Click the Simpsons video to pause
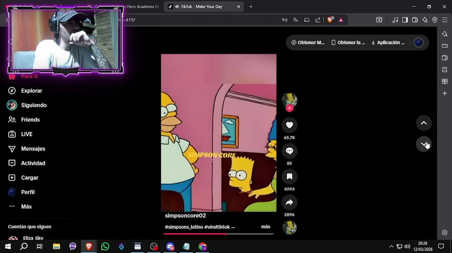 tap(219, 133)
